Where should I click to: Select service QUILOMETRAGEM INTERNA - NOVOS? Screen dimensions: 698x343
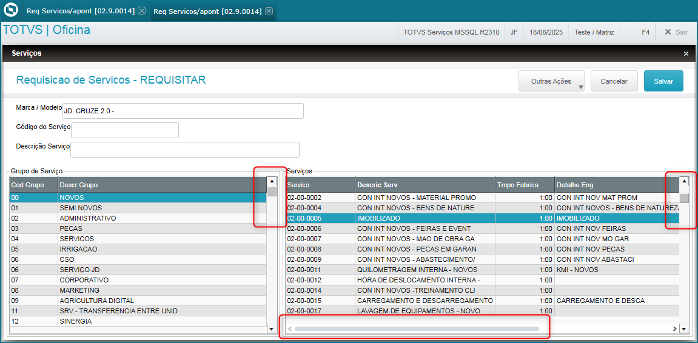[482, 270]
